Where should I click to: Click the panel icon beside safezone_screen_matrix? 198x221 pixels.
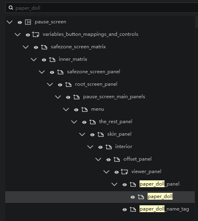[44, 47]
